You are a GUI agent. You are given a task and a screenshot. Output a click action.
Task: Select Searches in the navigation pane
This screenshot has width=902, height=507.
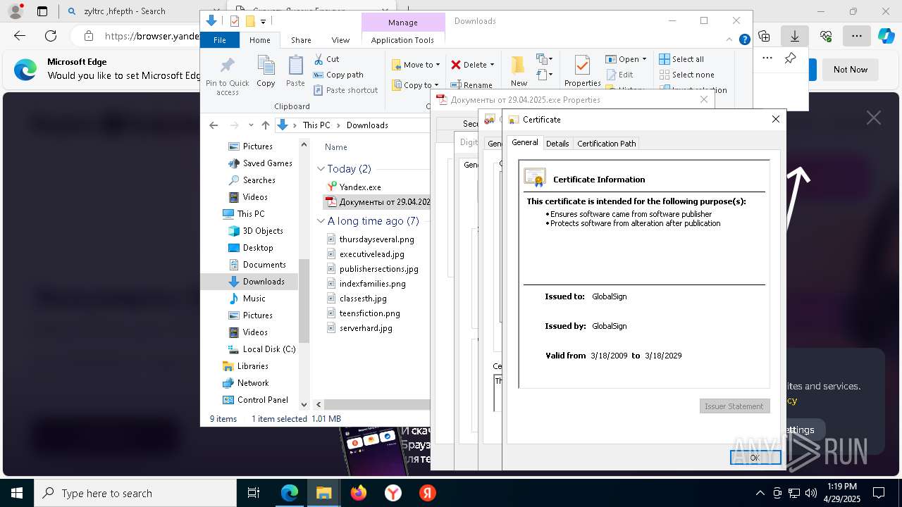click(252, 180)
